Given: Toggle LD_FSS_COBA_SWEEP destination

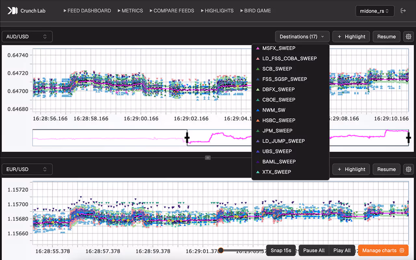Looking at the screenshot, I should [x=291, y=58].
